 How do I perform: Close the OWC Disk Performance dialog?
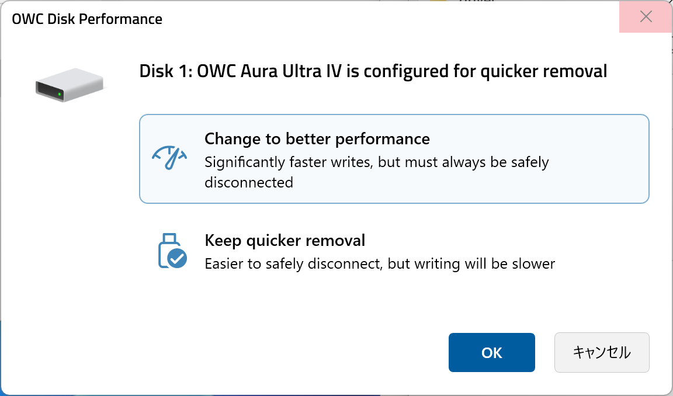(646, 17)
